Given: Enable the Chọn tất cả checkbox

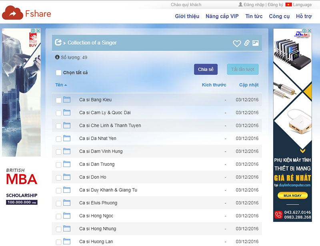Looking at the screenshot, I should (59, 73).
